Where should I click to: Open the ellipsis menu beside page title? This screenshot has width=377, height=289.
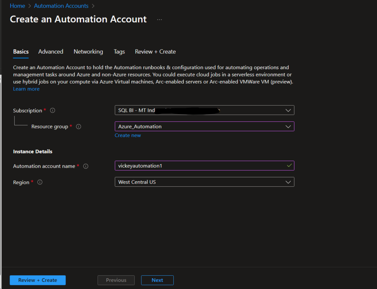pos(159,19)
